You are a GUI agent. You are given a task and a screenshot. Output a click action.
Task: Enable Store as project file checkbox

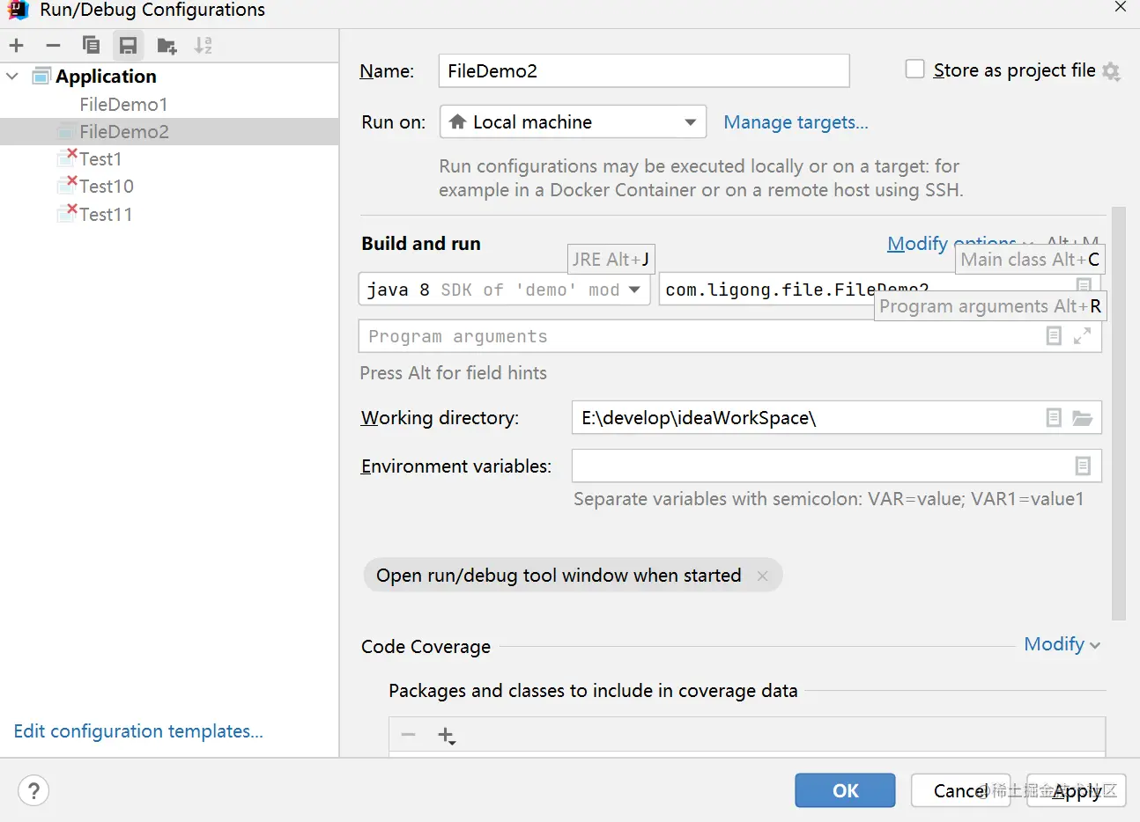915,70
